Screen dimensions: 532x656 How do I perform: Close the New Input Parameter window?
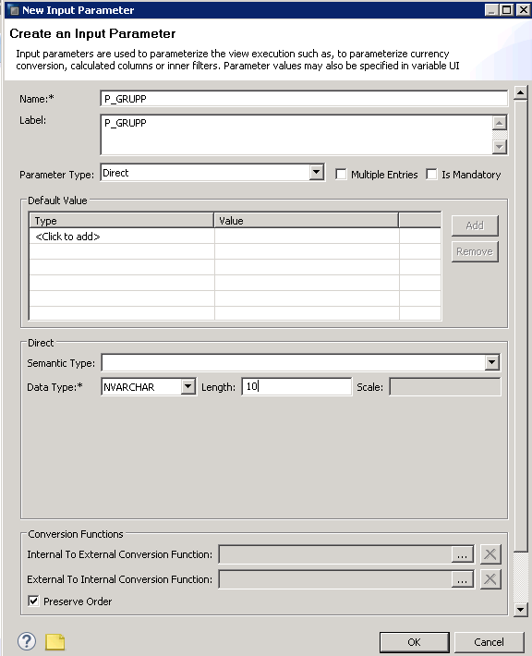click(x=523, y=9)
